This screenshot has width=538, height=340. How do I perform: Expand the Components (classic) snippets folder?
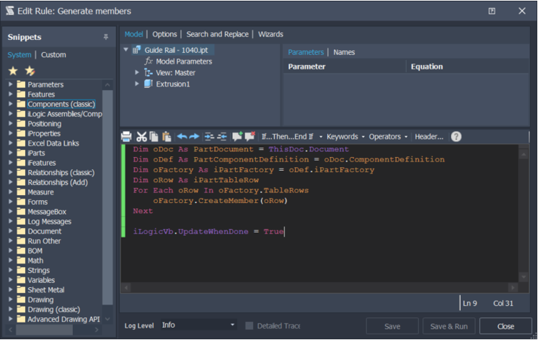point(10,104)
